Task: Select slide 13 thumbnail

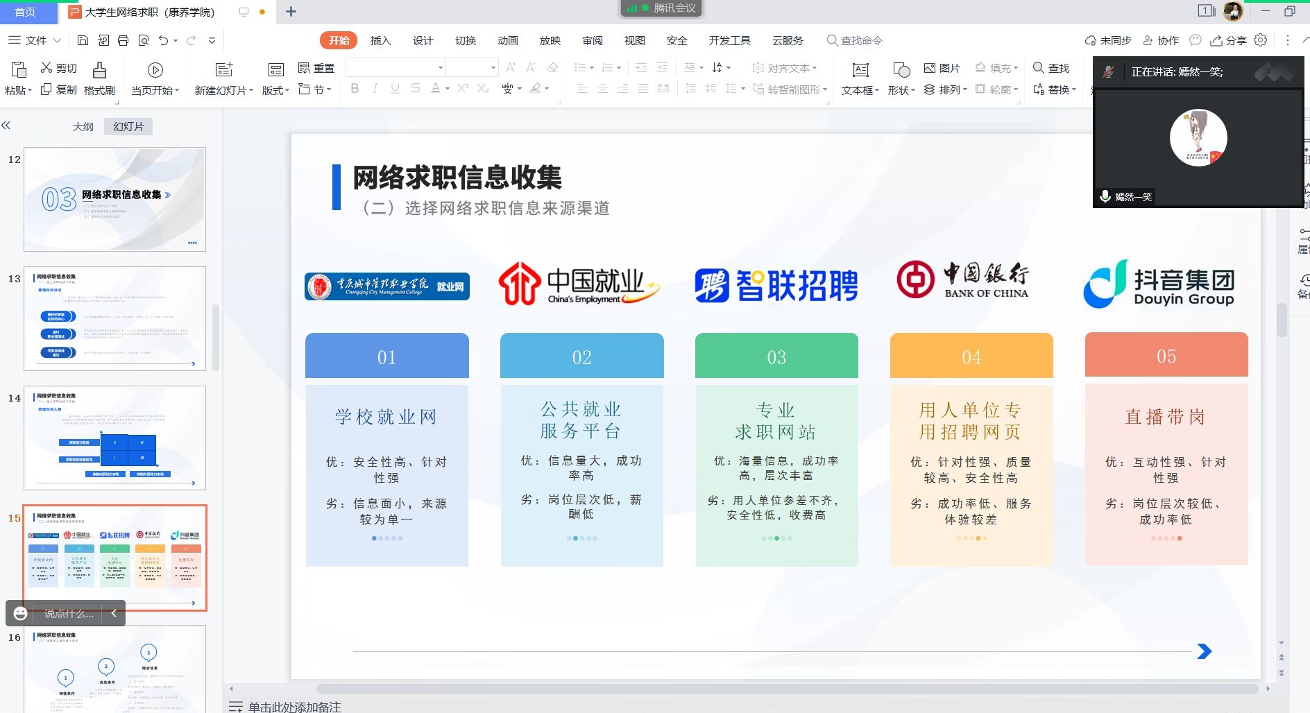Action: point(114,318)
